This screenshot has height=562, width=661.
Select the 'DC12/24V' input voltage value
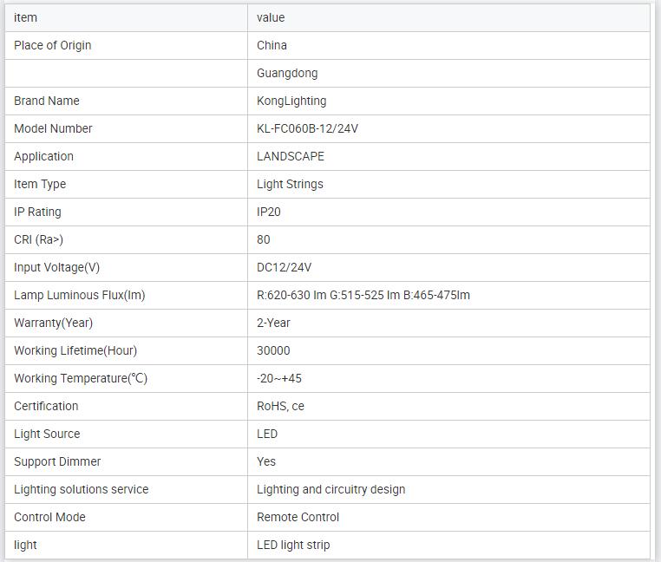285,267
